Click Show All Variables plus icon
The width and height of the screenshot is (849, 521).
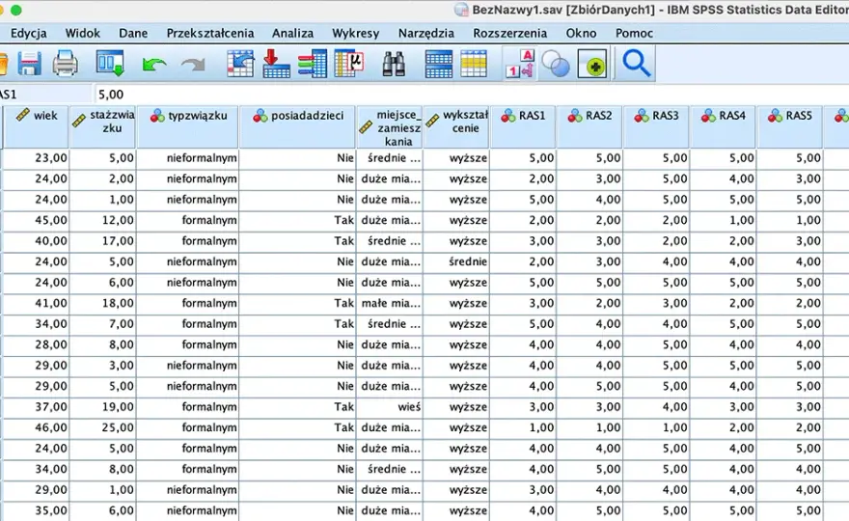[x=592, y=64]
